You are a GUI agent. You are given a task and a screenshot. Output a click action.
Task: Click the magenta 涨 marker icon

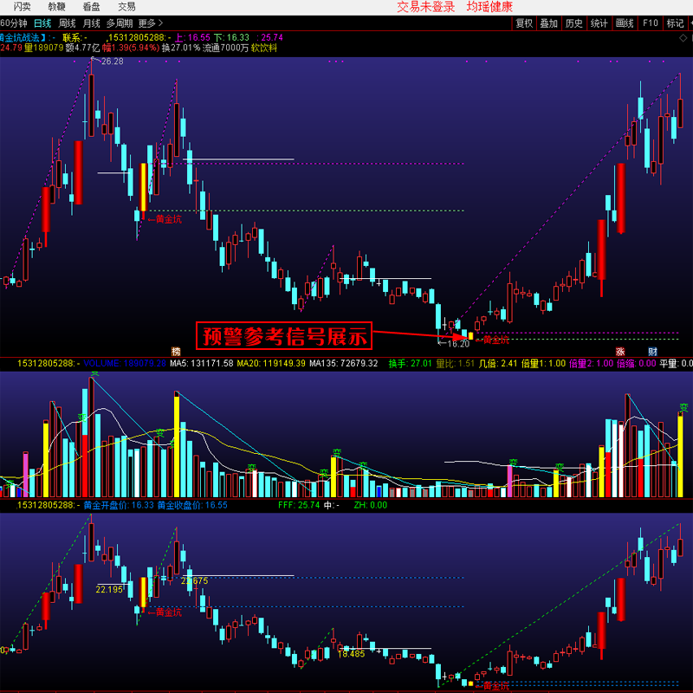coord(620,352)
